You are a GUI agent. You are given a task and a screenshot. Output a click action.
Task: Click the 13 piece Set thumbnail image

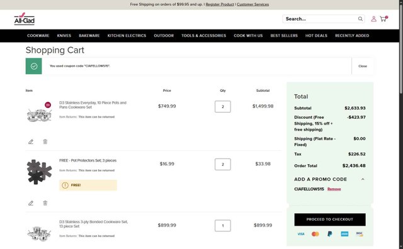coord(39,233)
